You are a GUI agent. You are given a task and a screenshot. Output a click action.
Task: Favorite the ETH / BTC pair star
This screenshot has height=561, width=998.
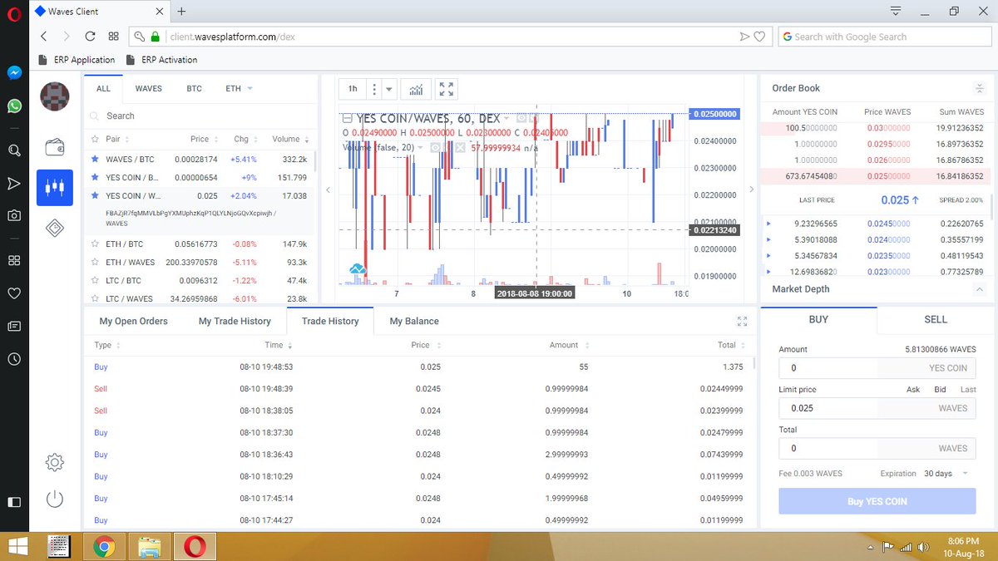pyautogui.click(x=95, y=244)
